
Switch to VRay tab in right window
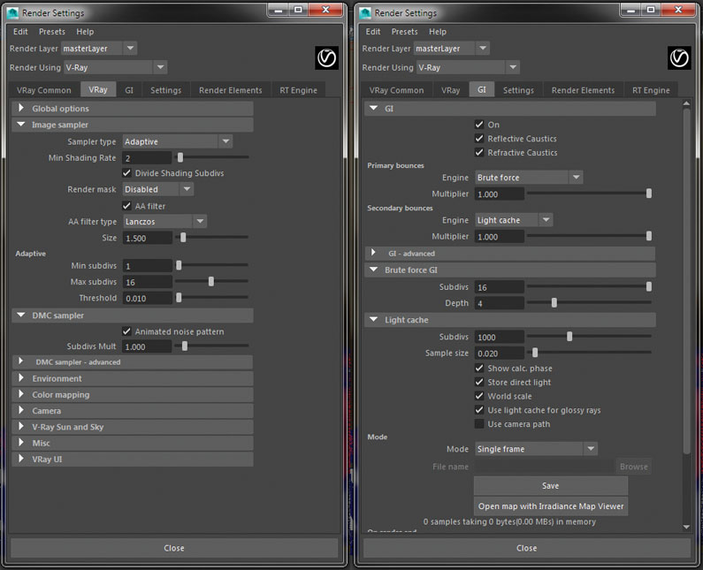point(451,90)
